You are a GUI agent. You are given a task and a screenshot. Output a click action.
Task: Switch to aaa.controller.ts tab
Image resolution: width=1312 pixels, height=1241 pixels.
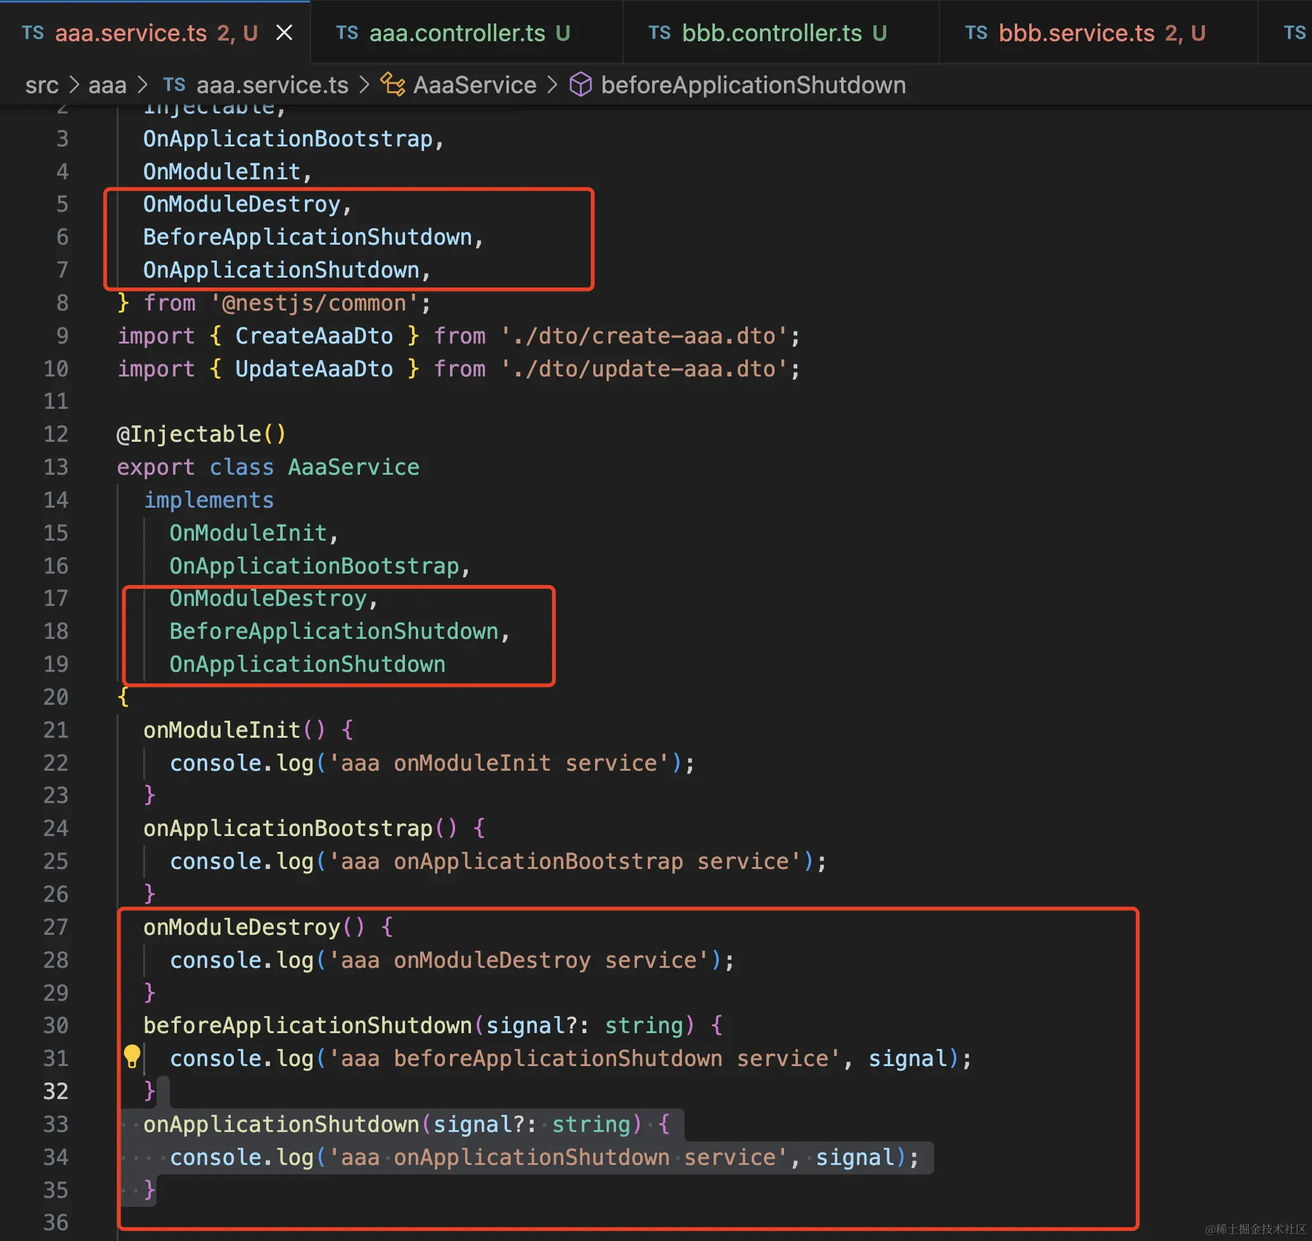tap(456, 32)
